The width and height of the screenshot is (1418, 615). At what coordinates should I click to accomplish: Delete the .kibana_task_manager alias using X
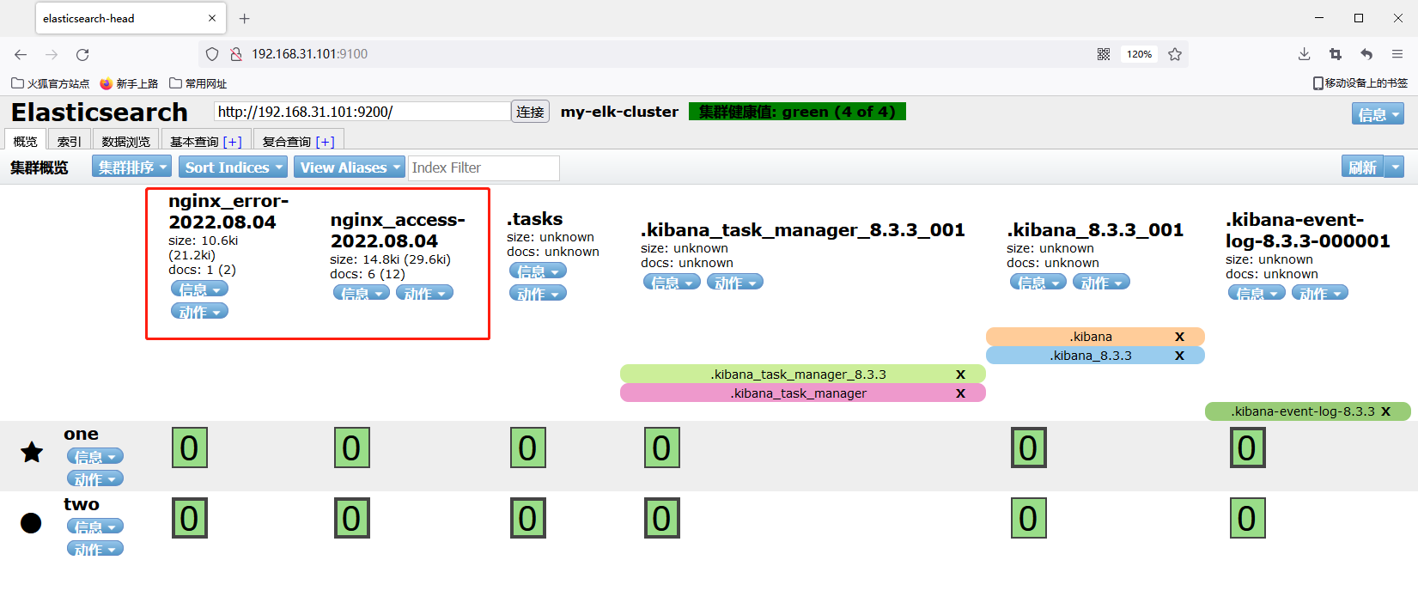(960, 393)
